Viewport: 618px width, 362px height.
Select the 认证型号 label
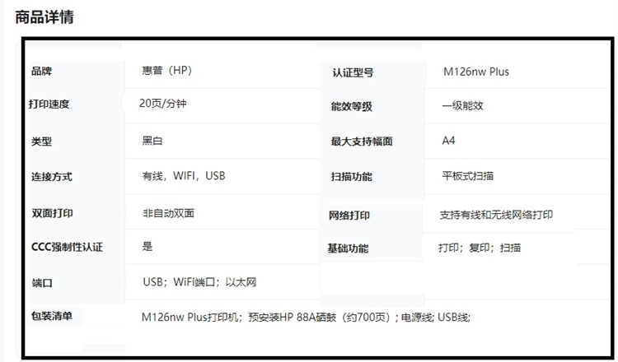(353, 72)
